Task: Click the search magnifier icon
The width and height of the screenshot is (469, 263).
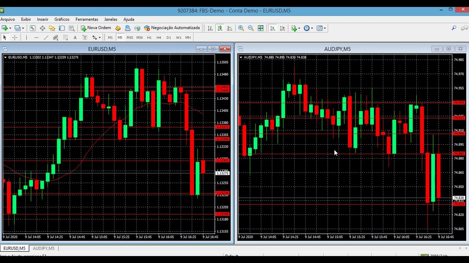Action: 454,28
